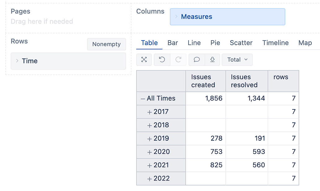Expand the Time dimension in Rows
This screenshot has height=191, width=320.
click(17, 61)
